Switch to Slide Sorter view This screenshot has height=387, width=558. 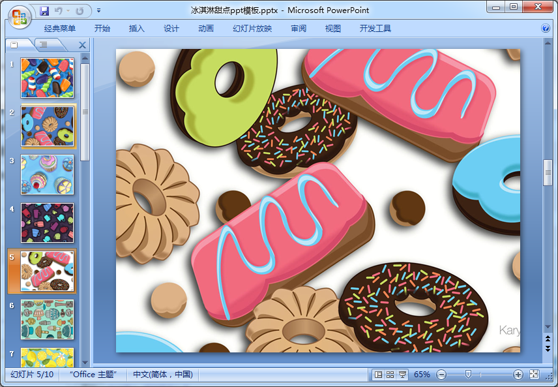point(390,375)
